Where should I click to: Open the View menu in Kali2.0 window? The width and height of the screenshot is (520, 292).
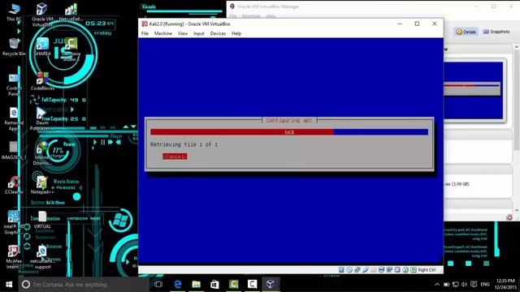click(x=182, y=33)
